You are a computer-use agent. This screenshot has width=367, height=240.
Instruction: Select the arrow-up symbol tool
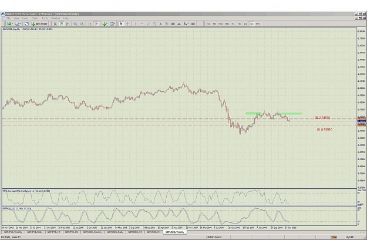[179, 24]
